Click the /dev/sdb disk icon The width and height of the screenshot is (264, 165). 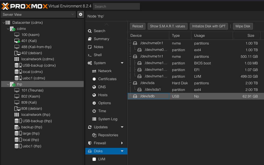135,96
